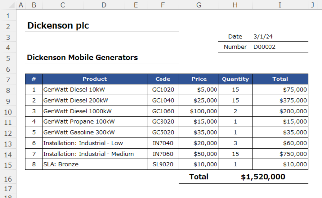Click the Select All corner of grid

point(7,5)
